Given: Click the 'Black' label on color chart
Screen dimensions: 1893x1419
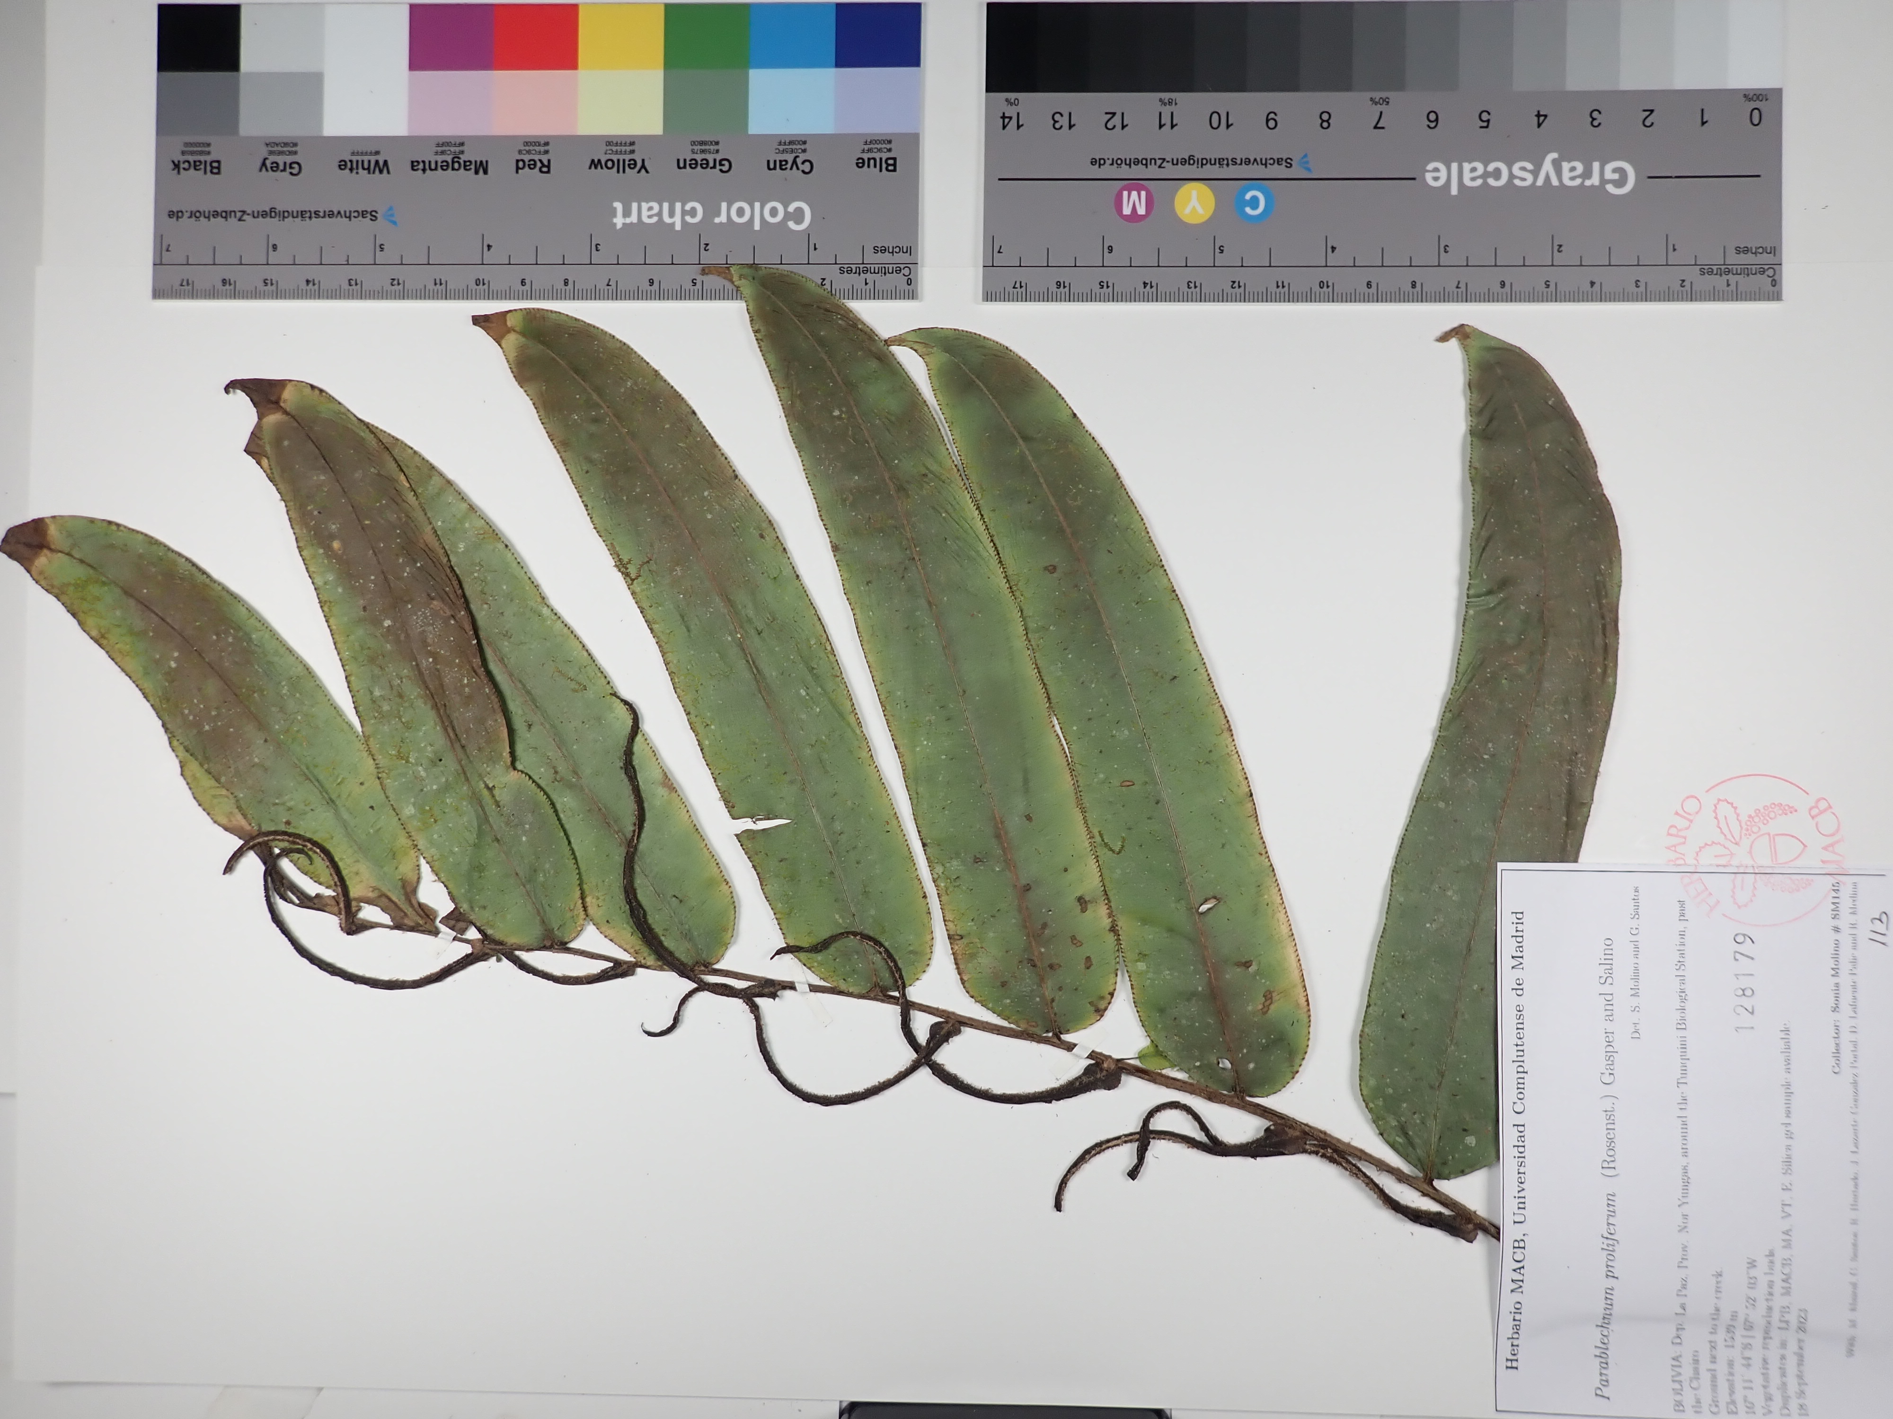Looking at the screenshot, I should 197,167.
